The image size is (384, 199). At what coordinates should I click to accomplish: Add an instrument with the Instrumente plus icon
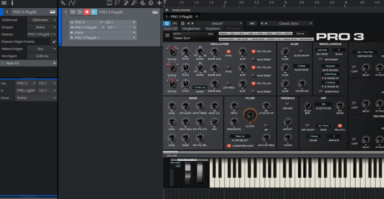click(x=167, y=10)
